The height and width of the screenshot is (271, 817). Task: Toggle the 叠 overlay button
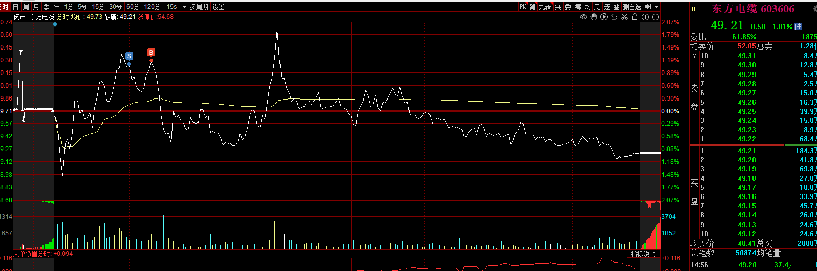[x=616, y=7]
